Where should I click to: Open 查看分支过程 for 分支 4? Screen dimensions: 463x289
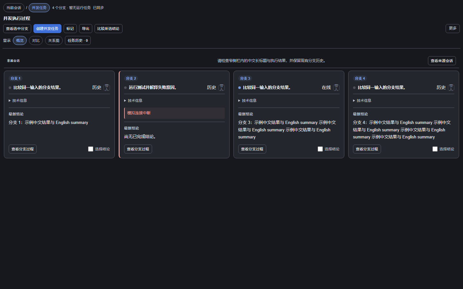click(x=367, y=149)
